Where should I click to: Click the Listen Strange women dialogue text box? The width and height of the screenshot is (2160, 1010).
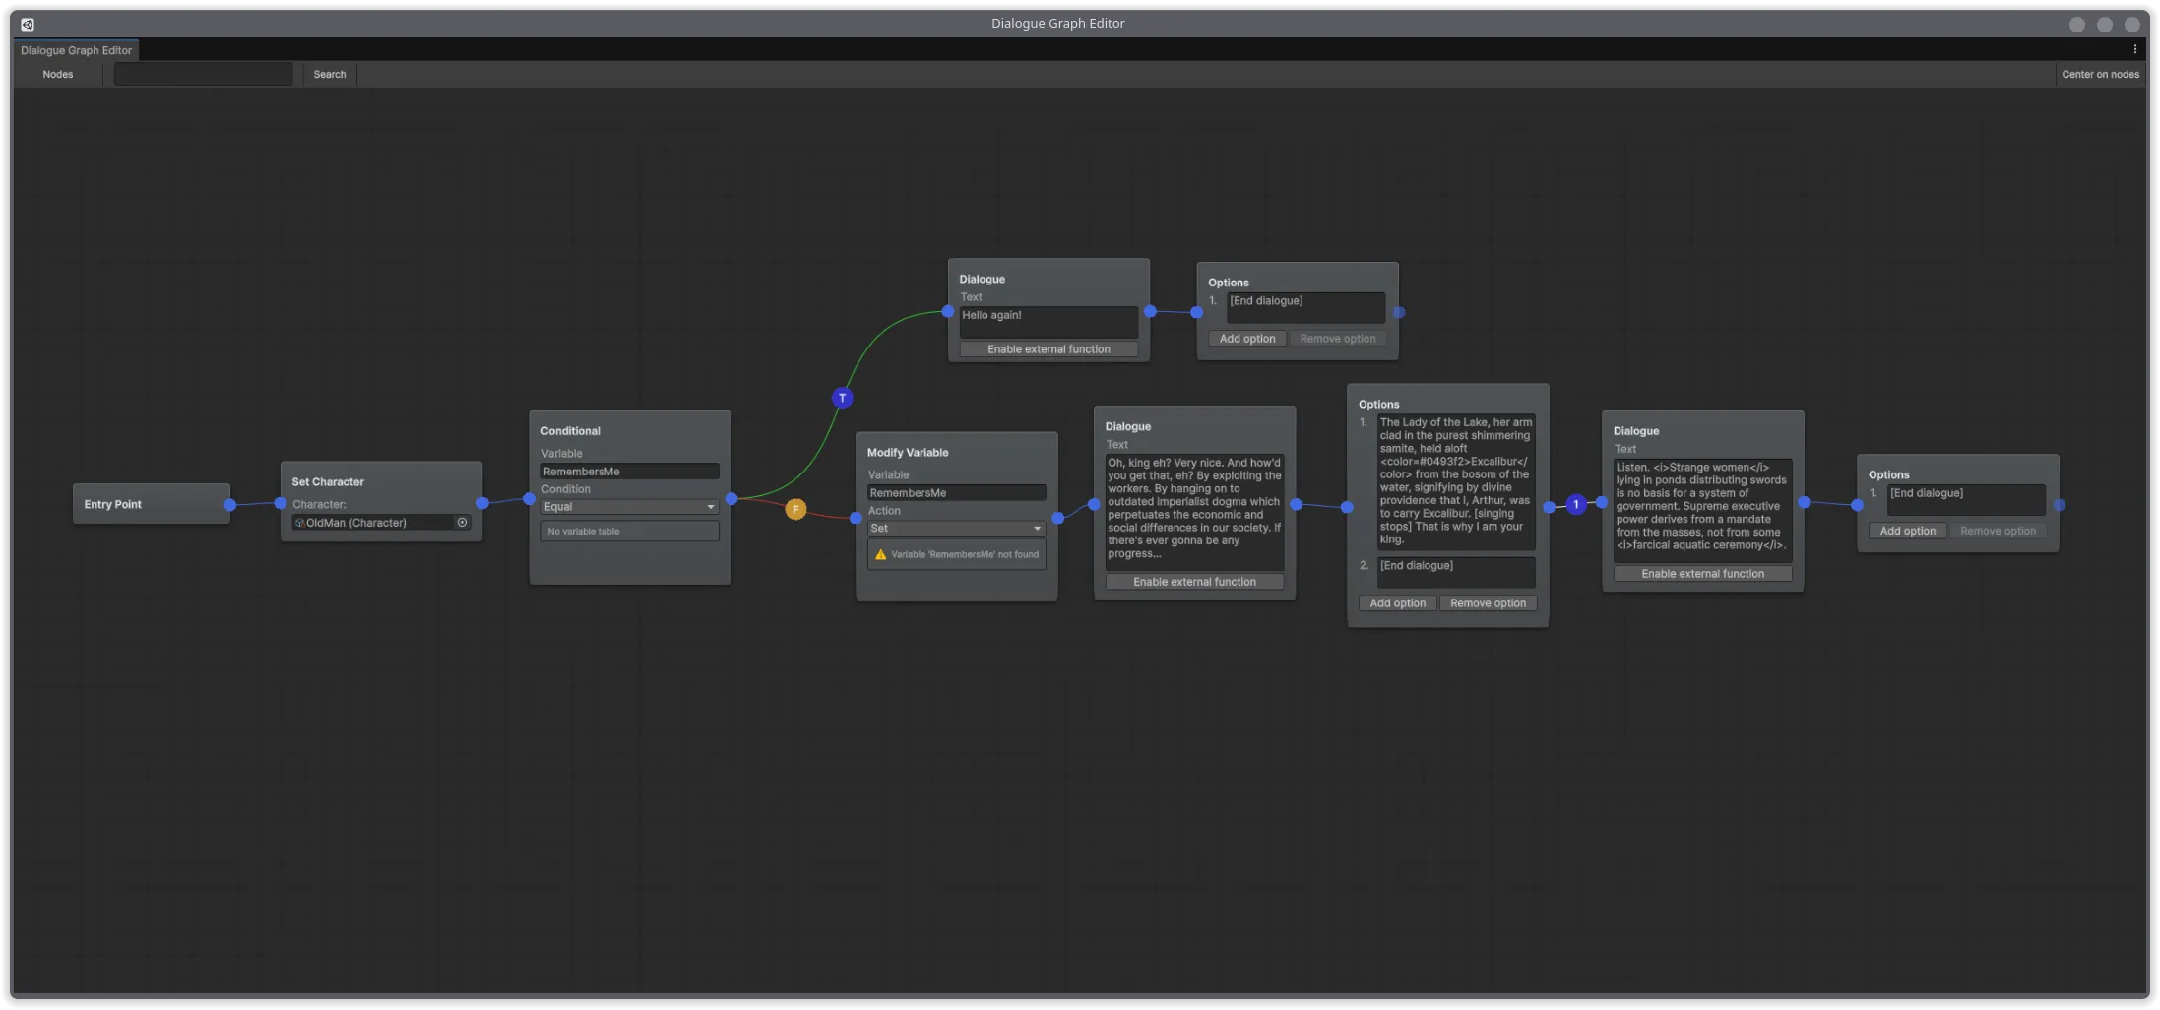pos(1702,510)
